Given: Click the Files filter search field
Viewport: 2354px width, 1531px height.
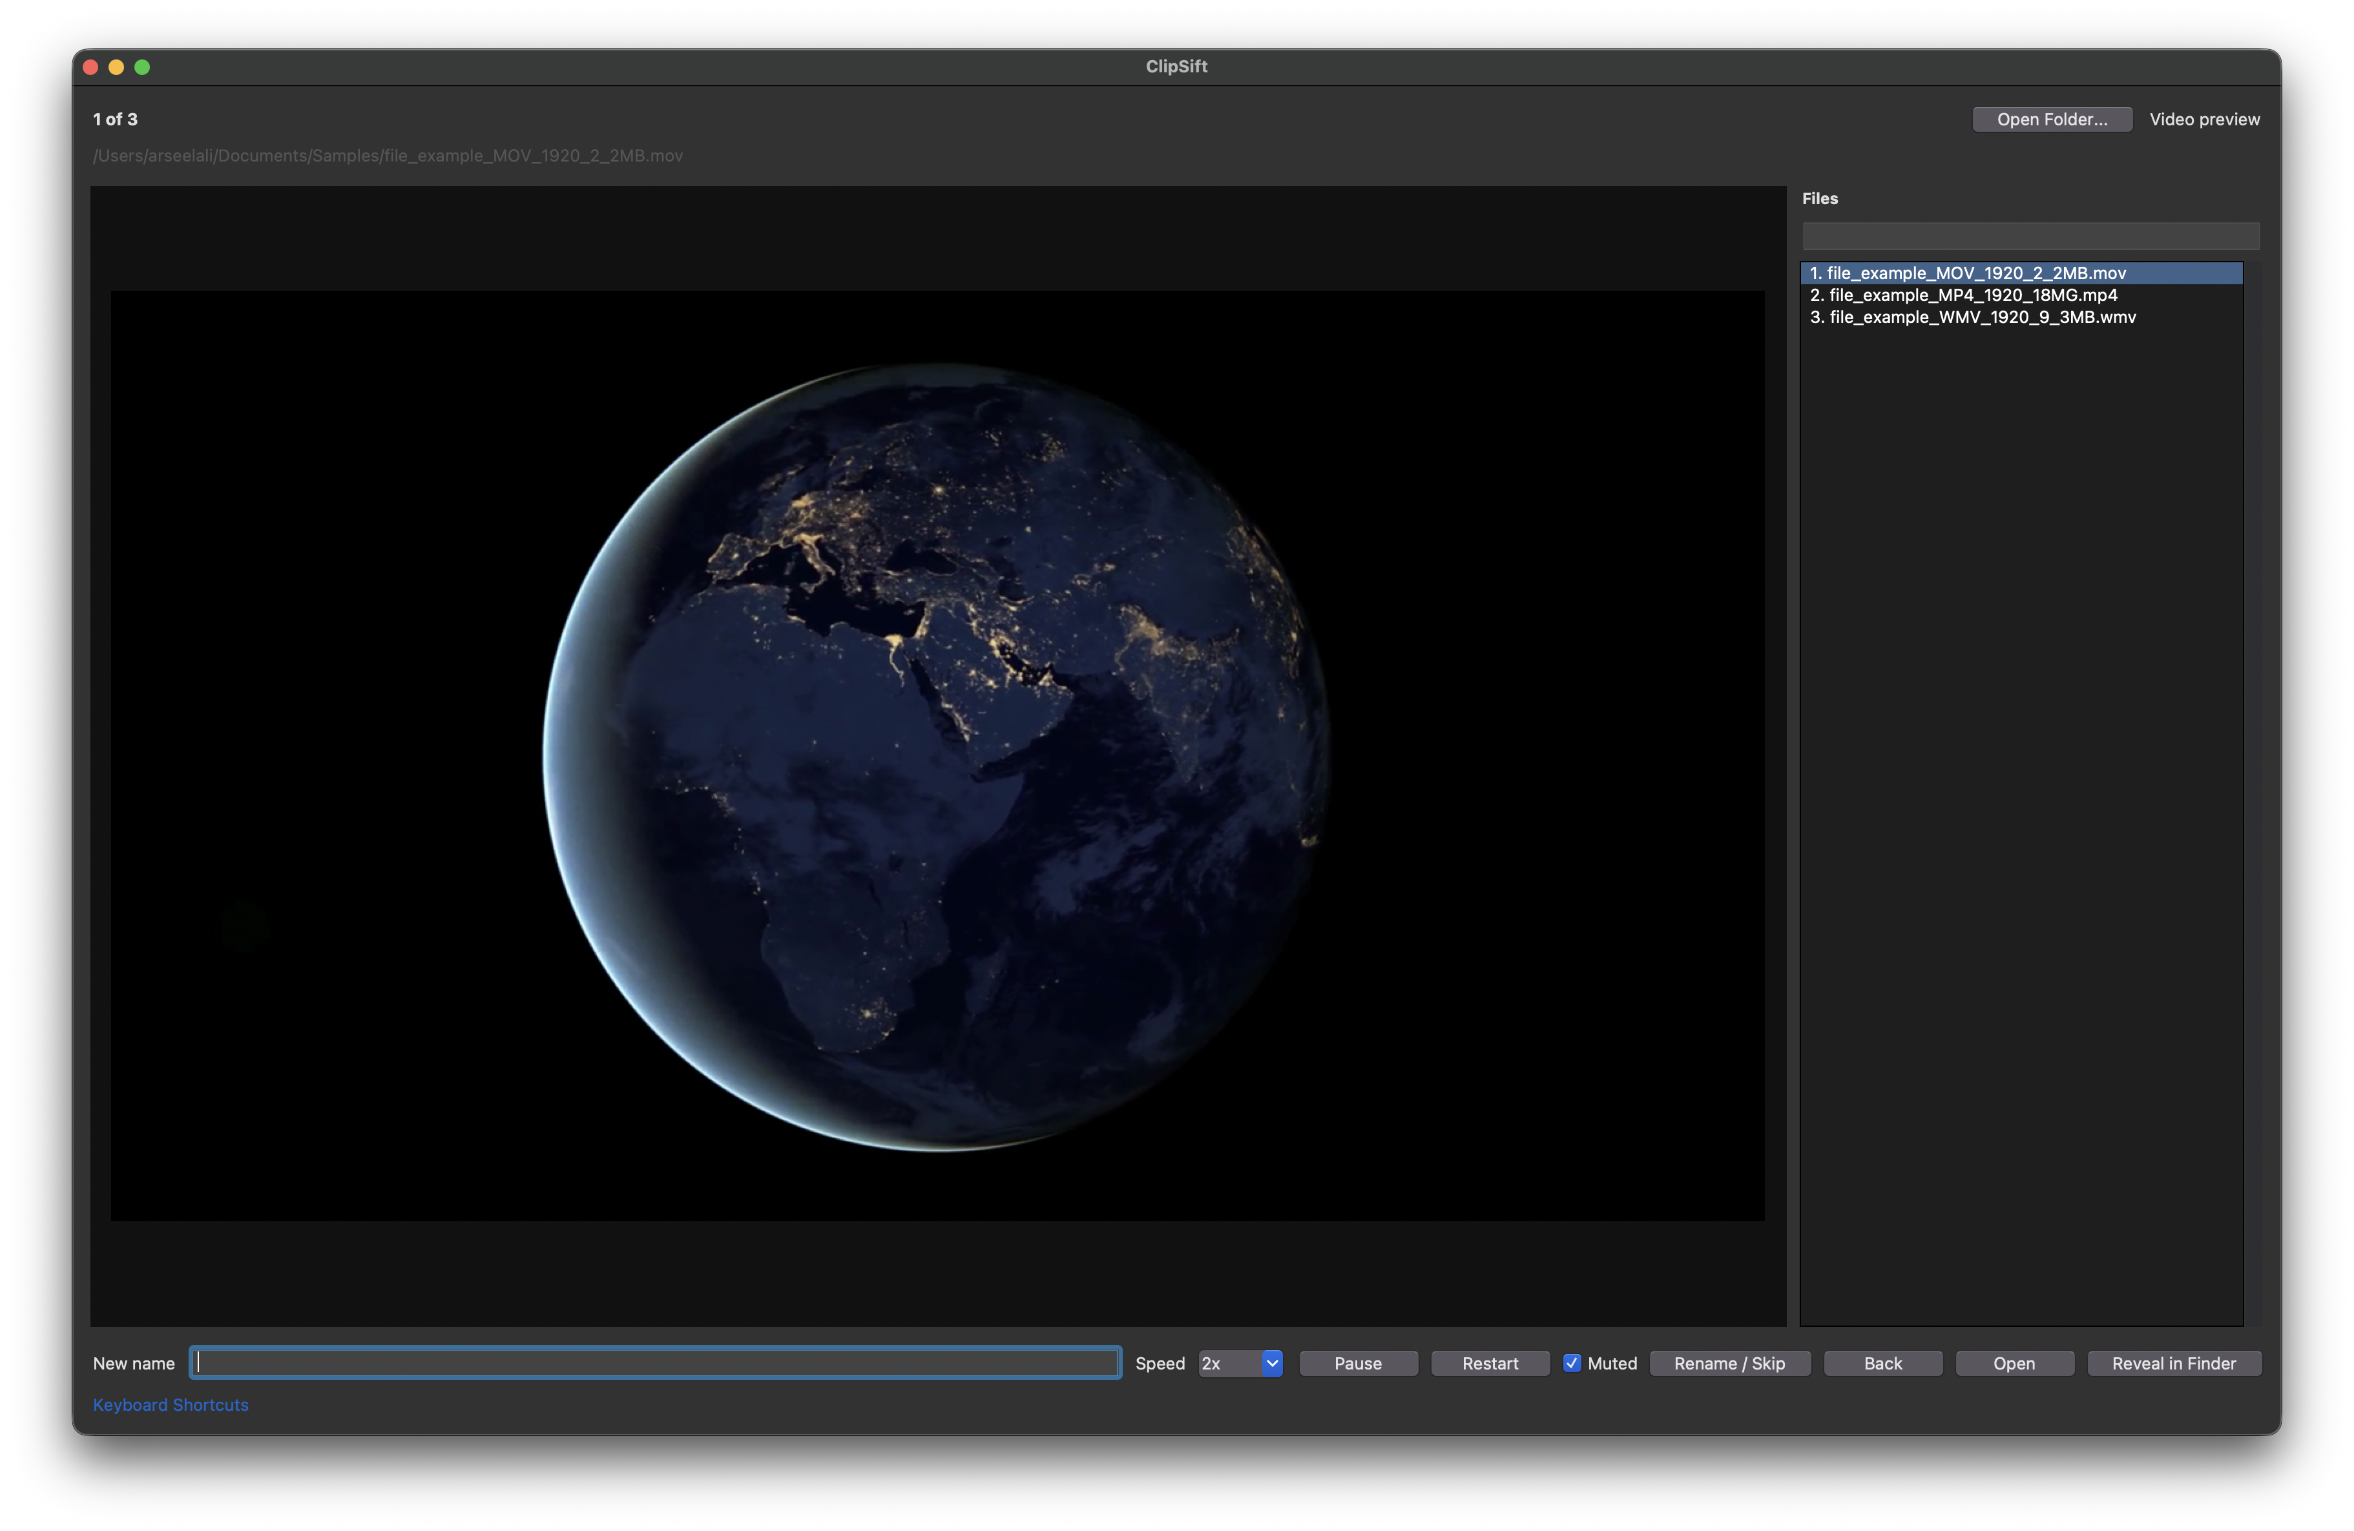Looking at the screenshot, I should pos(2030,235).
